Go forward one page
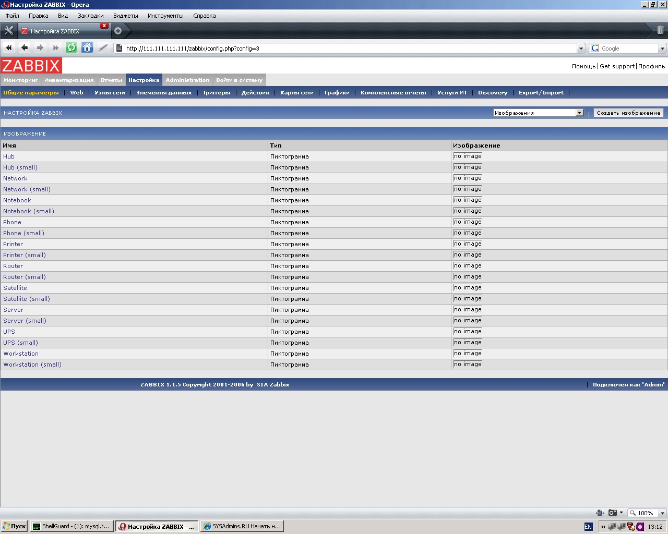The width and height of the screenshot is (668, 534). (x=40, y=48)
